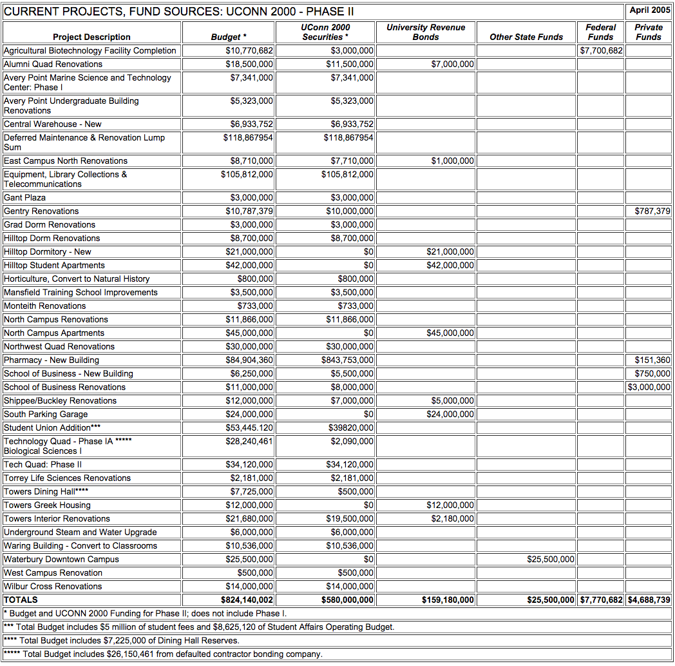Viewport: 675px width, 666px height.
Task: Click the Dining Hall Reserves footnote
Action: point(122,640)
